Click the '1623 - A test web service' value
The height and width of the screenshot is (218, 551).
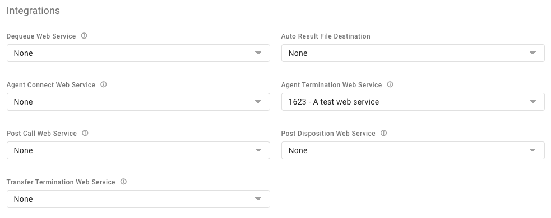click(334, 102)
